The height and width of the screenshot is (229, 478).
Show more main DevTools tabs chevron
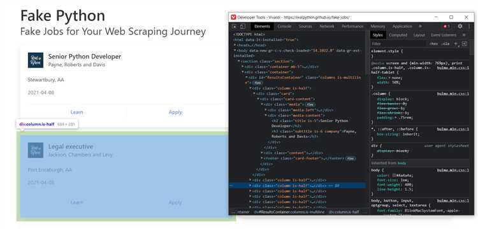pos(421,27)
